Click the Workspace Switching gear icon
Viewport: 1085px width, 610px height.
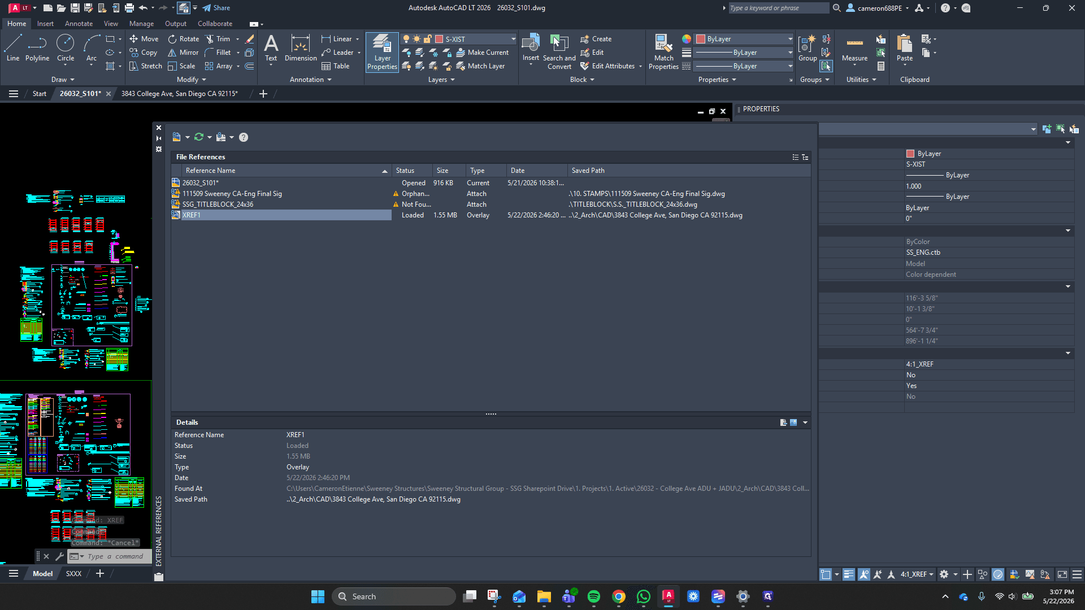pyautogui.click(x=944, y=574)
